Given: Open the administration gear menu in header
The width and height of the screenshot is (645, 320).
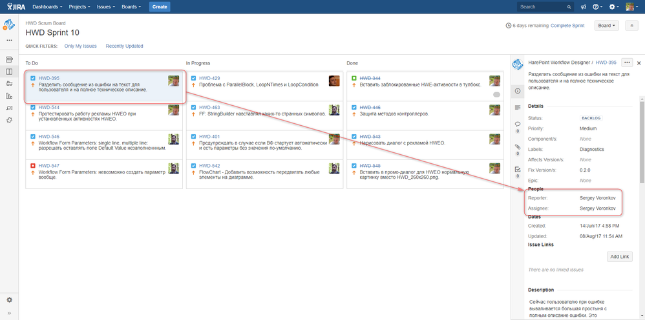Looking at the screenshot, I should click(614, 7).
